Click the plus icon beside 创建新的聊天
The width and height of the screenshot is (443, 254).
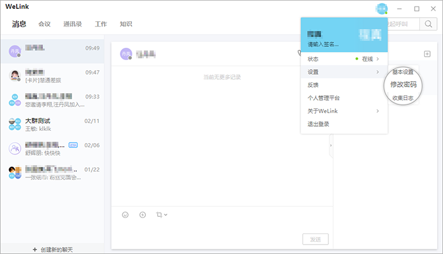34,250
